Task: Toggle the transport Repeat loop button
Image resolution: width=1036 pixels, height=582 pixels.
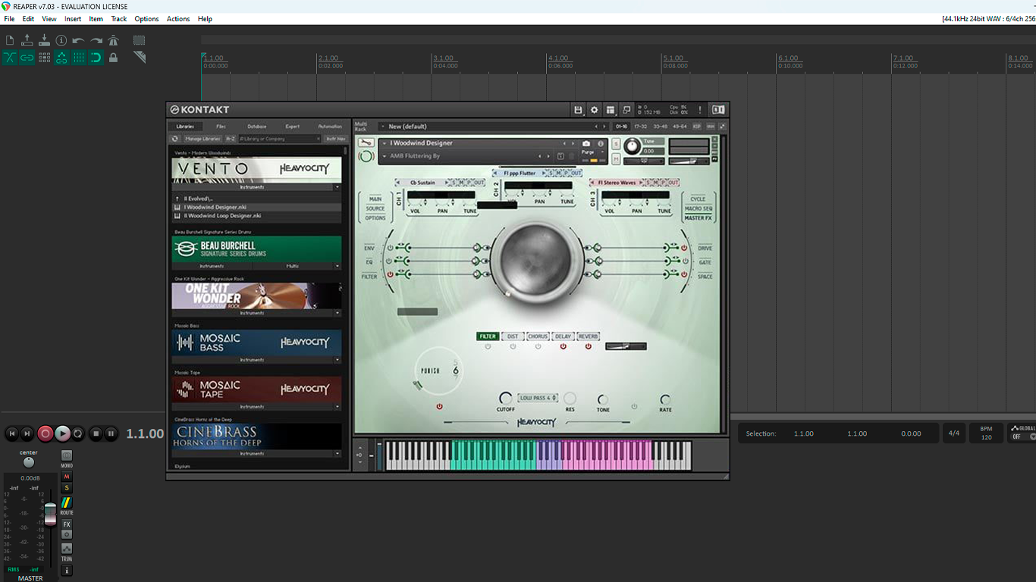Action: (x=78, y=433)
